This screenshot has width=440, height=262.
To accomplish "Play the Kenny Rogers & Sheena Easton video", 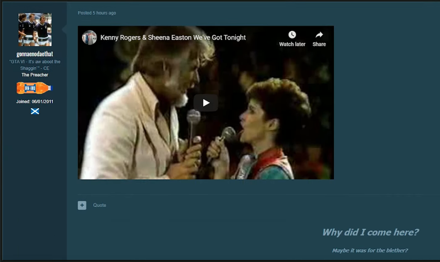I will [206, 103].
